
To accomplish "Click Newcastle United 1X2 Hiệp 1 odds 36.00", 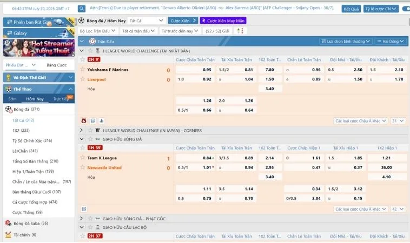I will (x=386, y=167).
